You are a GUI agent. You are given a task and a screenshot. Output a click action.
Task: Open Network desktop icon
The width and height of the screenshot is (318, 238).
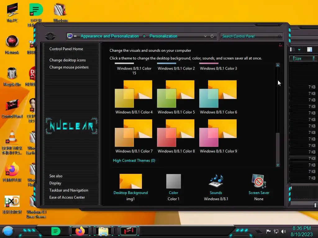click(x=12, y=45)
